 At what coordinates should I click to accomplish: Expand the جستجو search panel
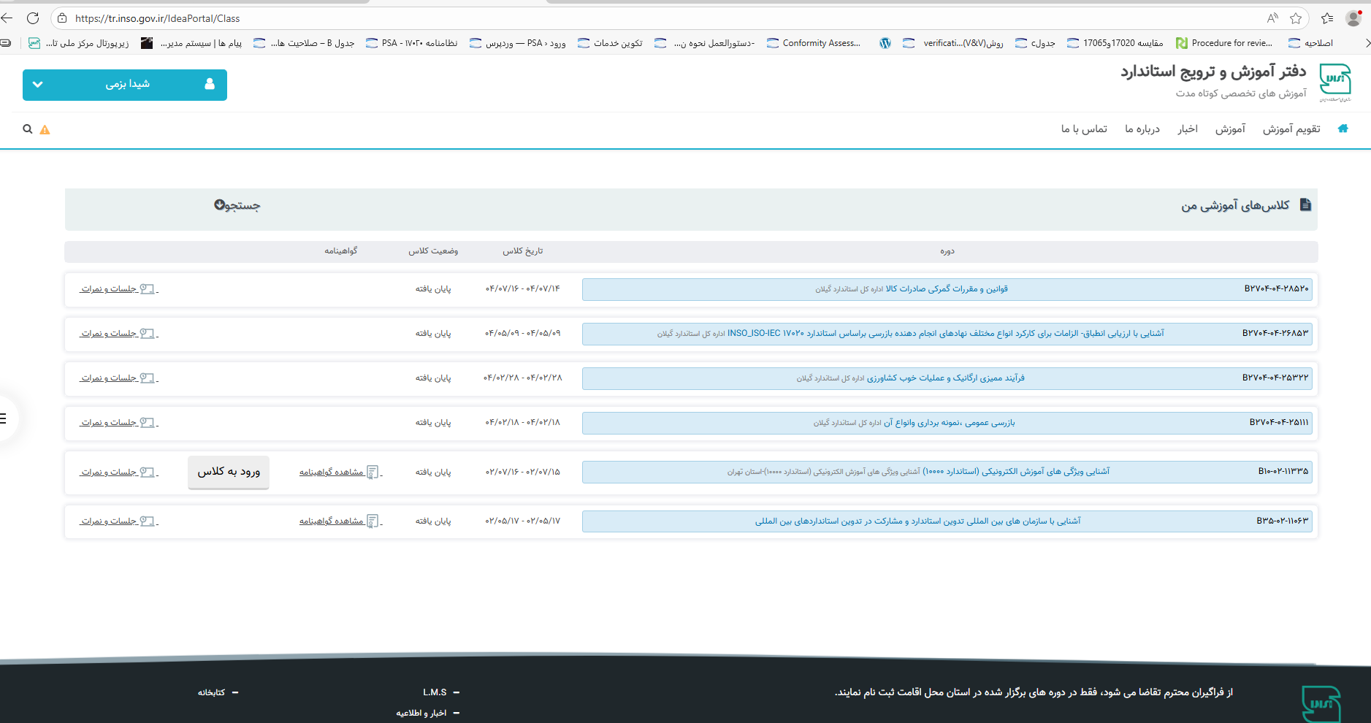pos(237,206)
